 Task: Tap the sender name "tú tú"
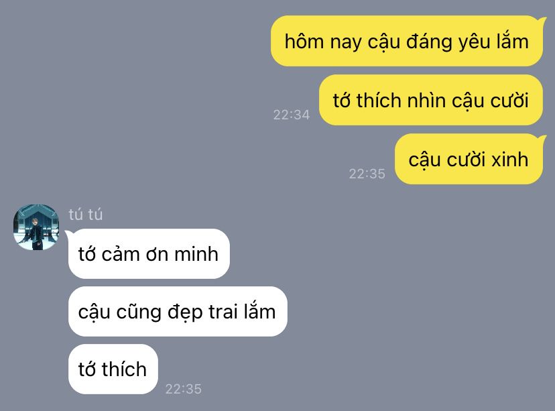click(86, 215)
